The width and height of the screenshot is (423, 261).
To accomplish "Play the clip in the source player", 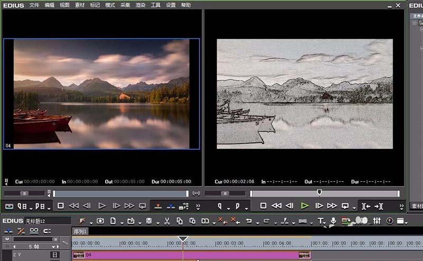I will tap(102, 206).
